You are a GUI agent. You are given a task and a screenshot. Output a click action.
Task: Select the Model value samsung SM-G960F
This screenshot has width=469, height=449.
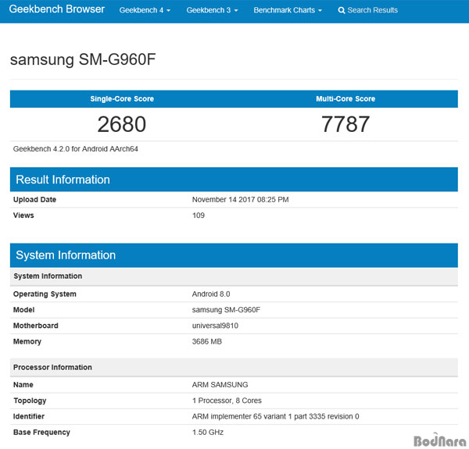pos(226,310)
